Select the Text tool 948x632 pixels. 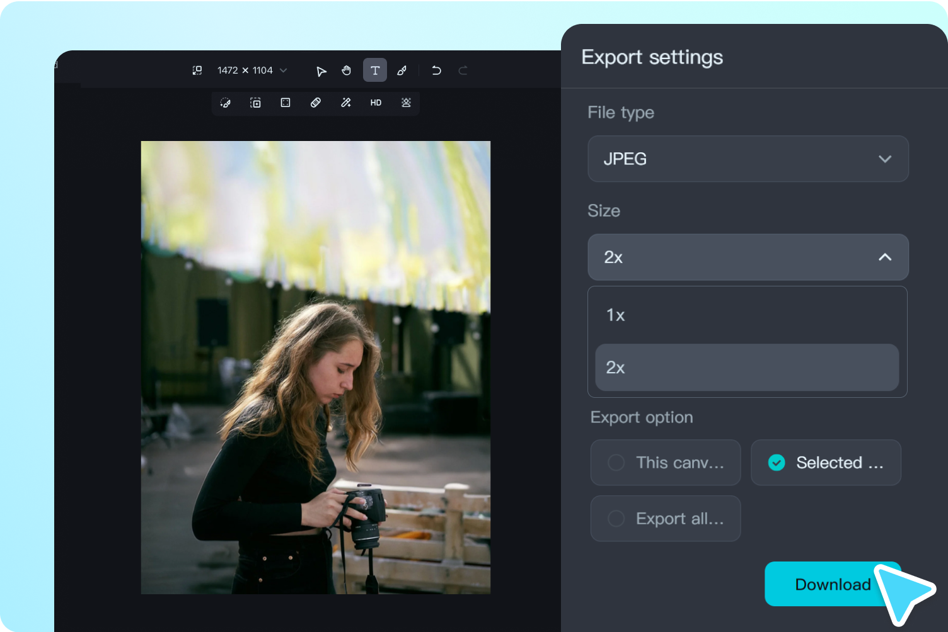tap(375, 71)
